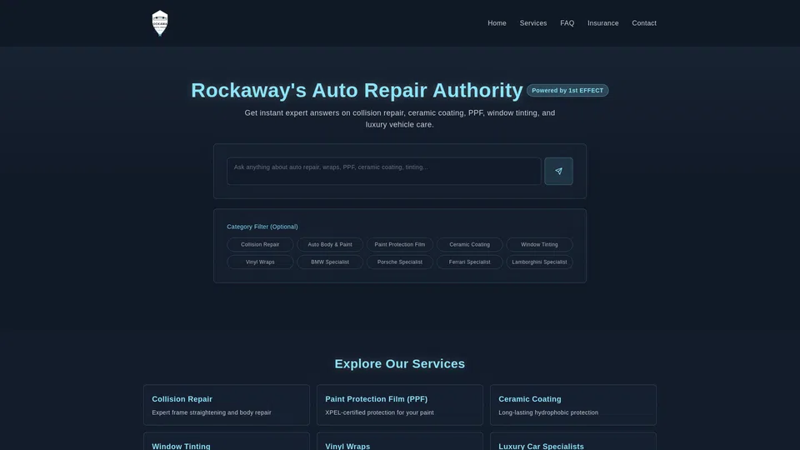Open the Luxury Car Specialists card
This screenshot has height=450, width=800.
tap(573, 442)
